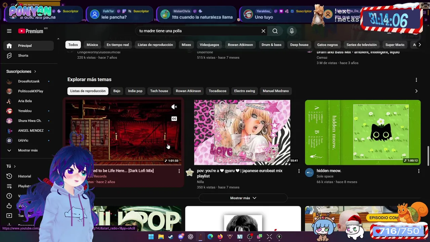
Task: Show more topic chips with the right arrow
Action: (x=416, y=91)
